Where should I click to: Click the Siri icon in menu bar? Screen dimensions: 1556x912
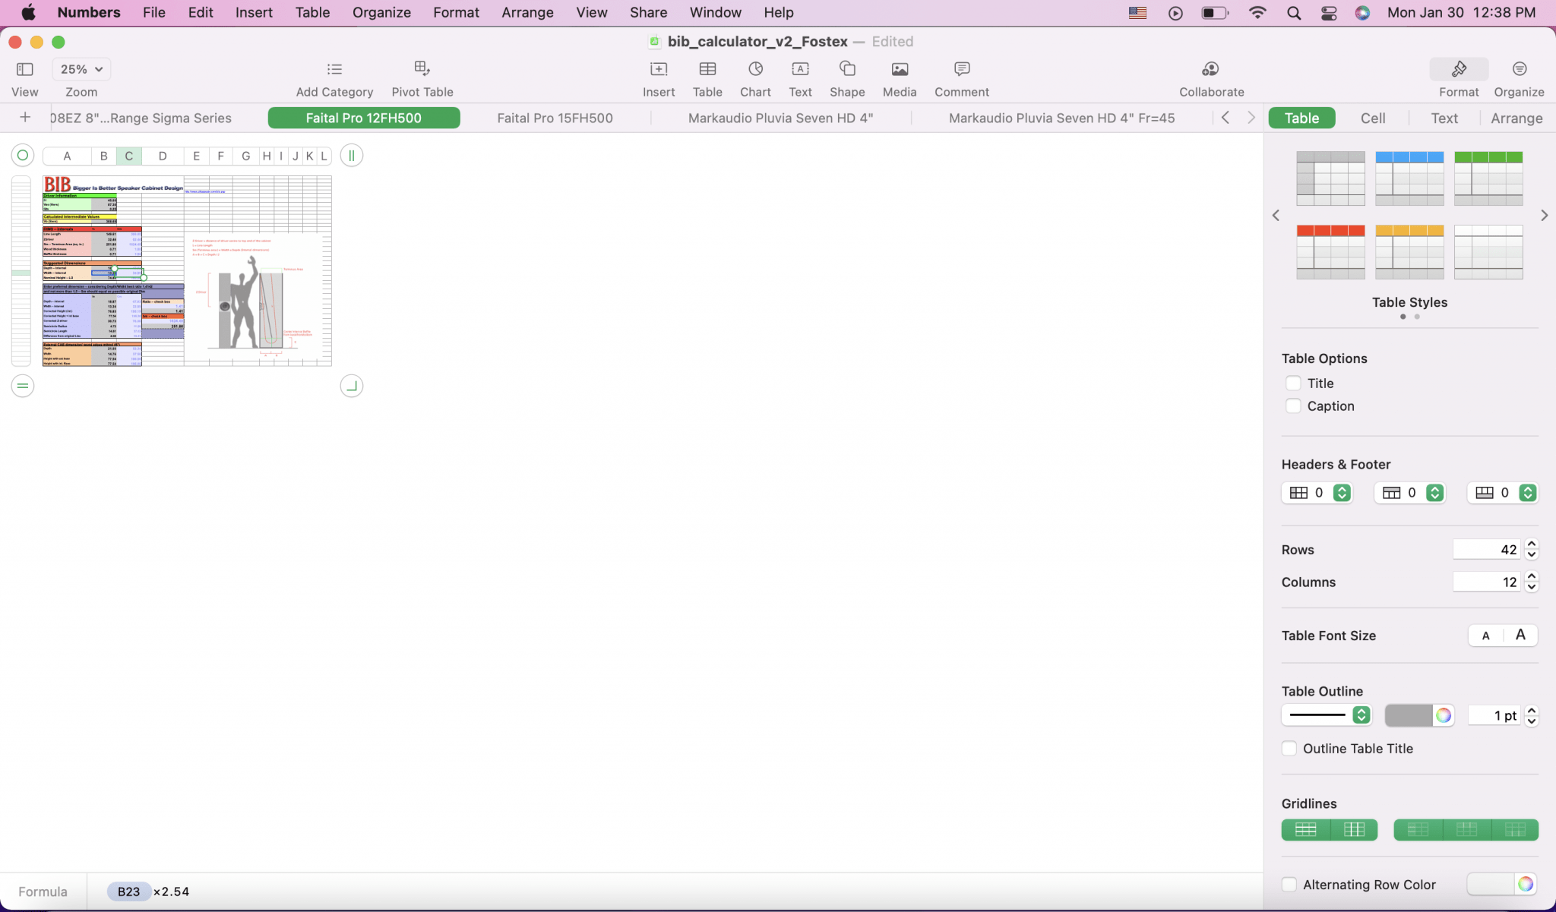[x=1362, y=13]
